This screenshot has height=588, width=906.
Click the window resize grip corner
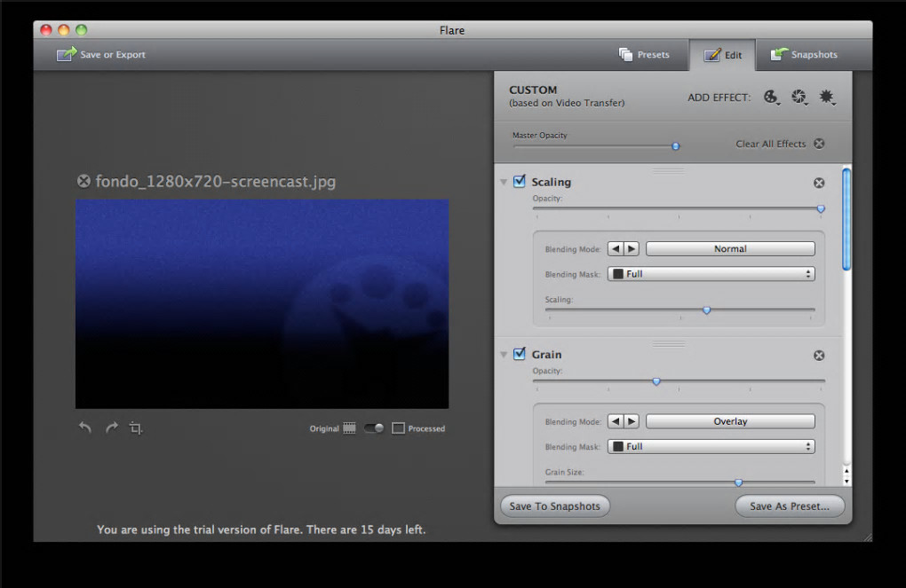(867, 537)
